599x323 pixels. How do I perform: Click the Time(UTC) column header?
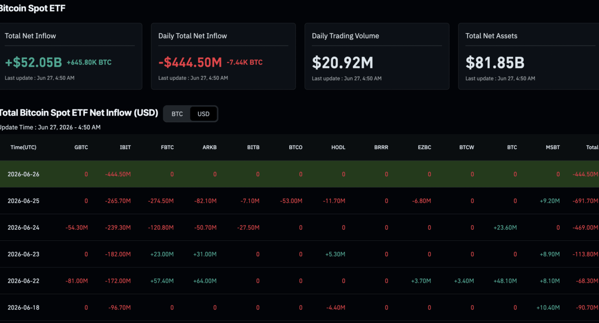tap(24, 147)
